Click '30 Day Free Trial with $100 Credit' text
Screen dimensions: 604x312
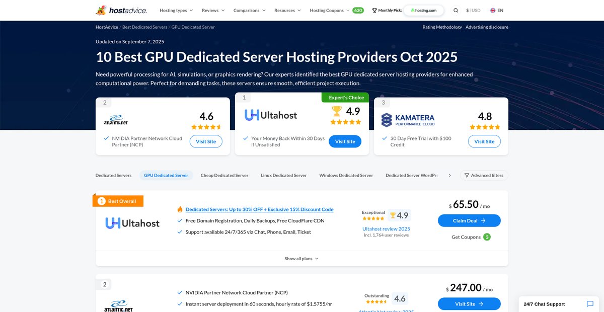(x=421, y=141)
